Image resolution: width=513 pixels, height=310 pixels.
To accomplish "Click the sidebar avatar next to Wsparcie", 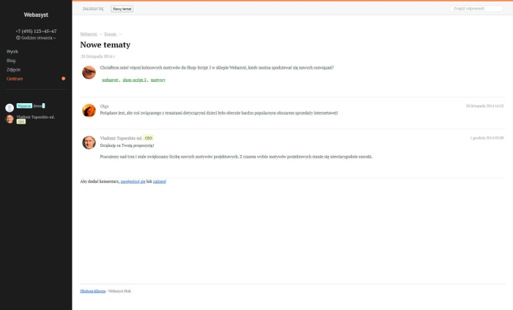I will point(10,107).
